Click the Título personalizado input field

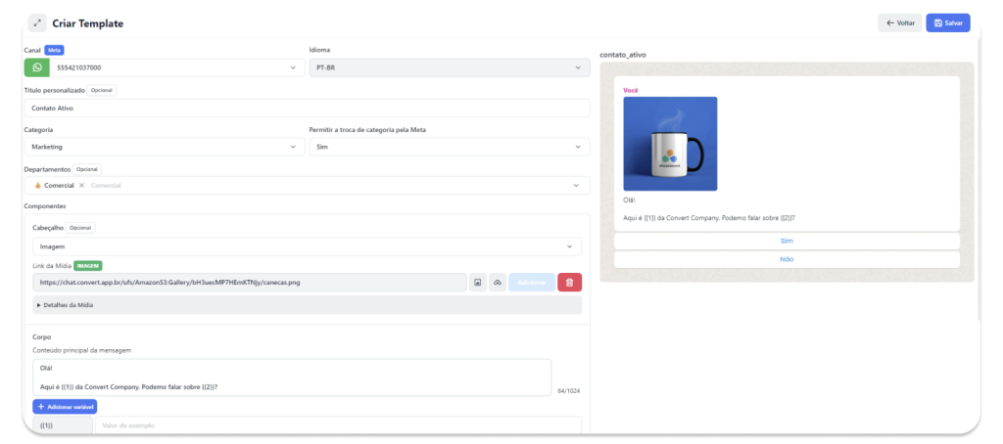[307, 108]
